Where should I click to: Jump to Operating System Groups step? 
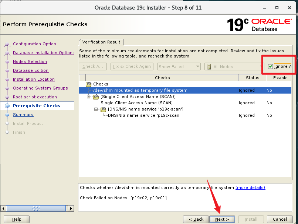point(40,88)
